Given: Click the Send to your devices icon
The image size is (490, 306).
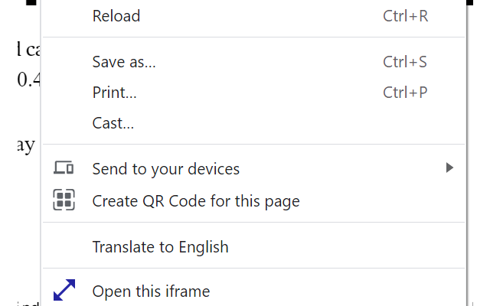Looking at the screenshot, I should pos(64,168).
